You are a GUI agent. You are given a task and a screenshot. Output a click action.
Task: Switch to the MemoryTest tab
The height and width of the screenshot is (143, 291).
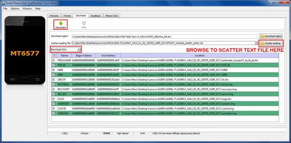pyautogui.click(x=111, y=16)
